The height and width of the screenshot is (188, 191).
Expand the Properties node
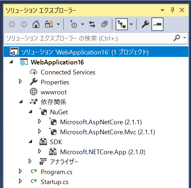click(20, 82)
